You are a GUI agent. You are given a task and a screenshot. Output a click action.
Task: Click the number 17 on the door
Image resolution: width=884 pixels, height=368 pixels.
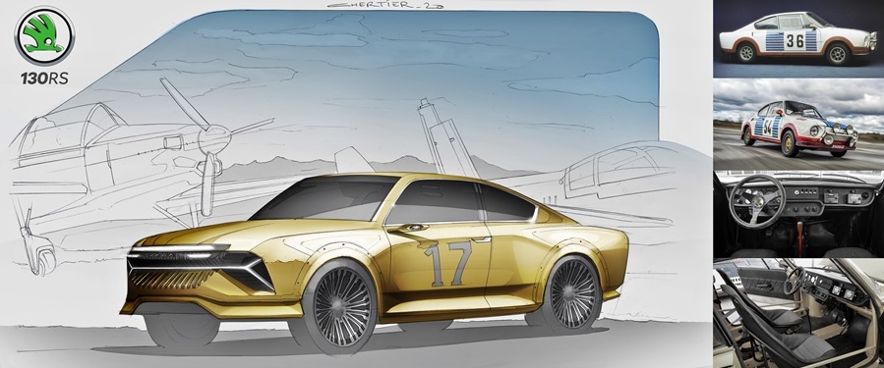(448, 263)
